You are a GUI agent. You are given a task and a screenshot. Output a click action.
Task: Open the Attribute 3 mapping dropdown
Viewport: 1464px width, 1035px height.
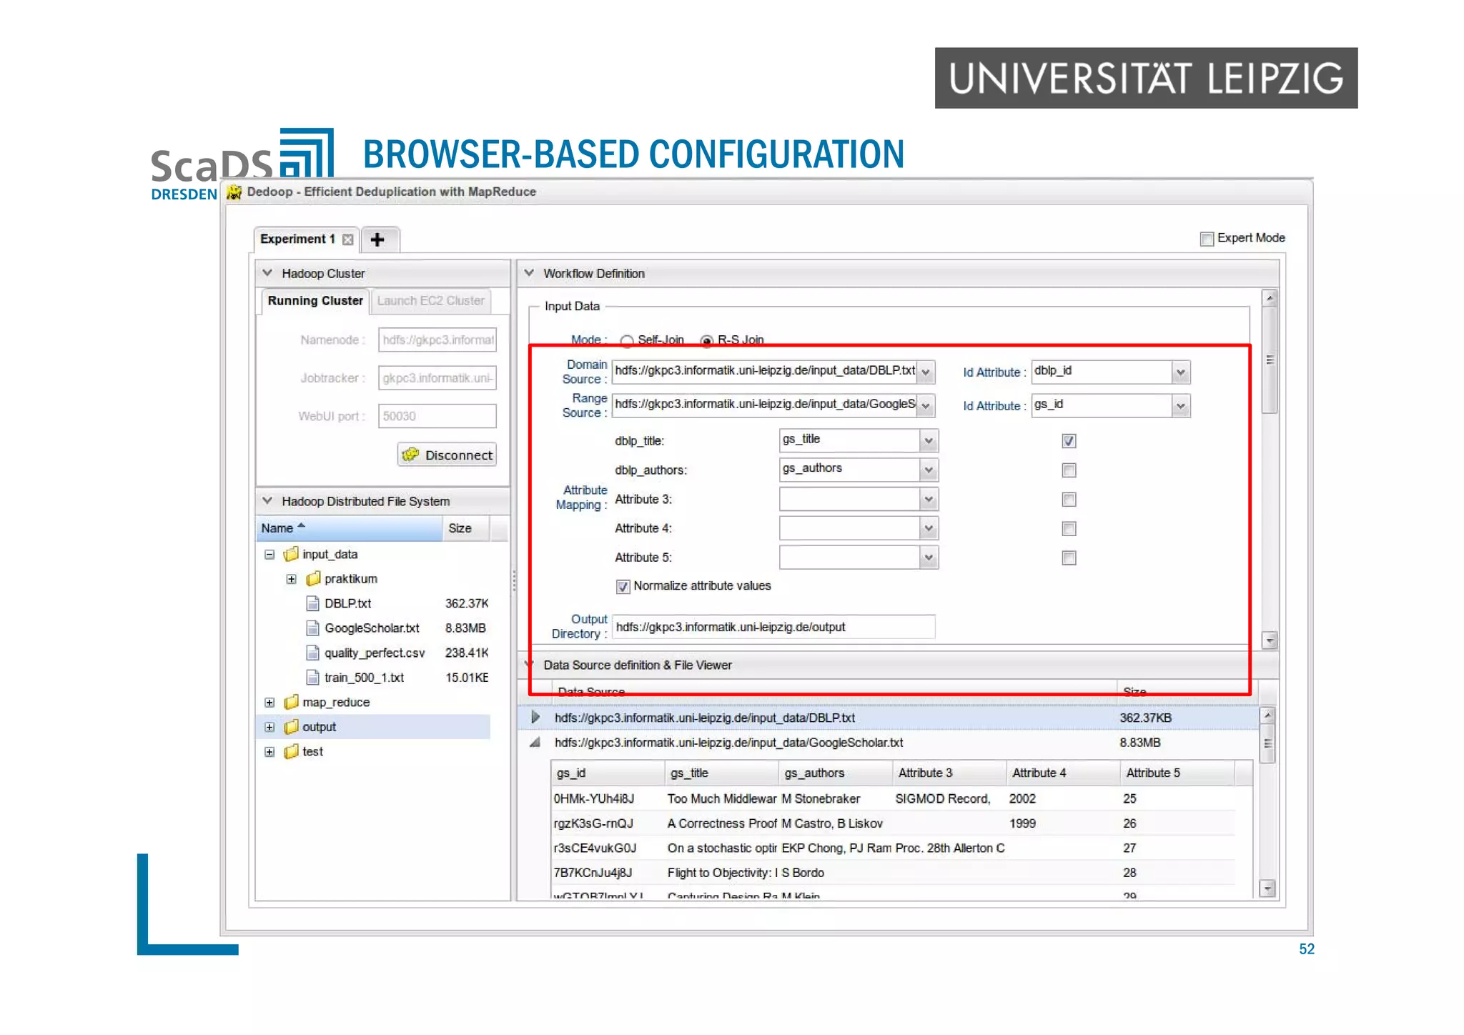pyautogui.click(x=929, y=499)
